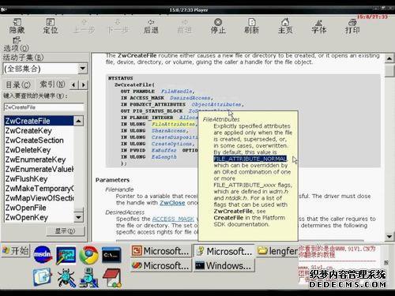The width and height of the screenshot is (395, 296).
Task: Switch to the lower-row Microsoft... taskbar button
Action: click(161, 265)
